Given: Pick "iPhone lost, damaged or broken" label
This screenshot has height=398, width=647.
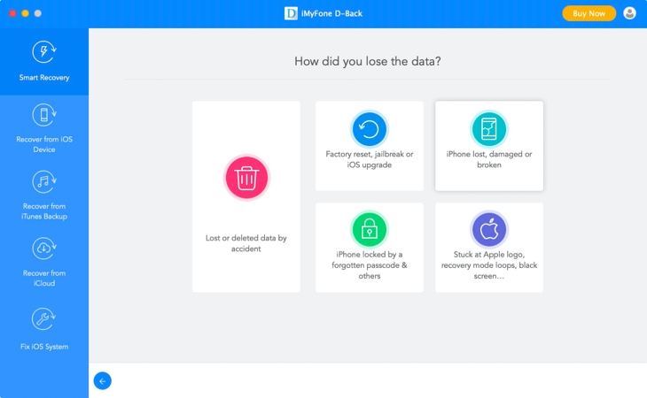Looking at the screenshot, I should point(489,159).
